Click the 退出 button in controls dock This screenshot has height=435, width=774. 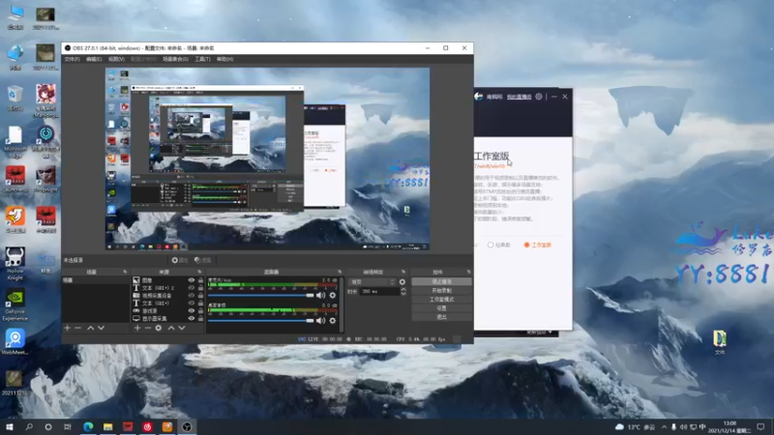pos(441,317)
